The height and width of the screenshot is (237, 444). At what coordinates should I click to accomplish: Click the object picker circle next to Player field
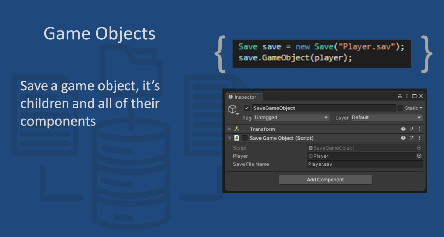coord(419,156)
